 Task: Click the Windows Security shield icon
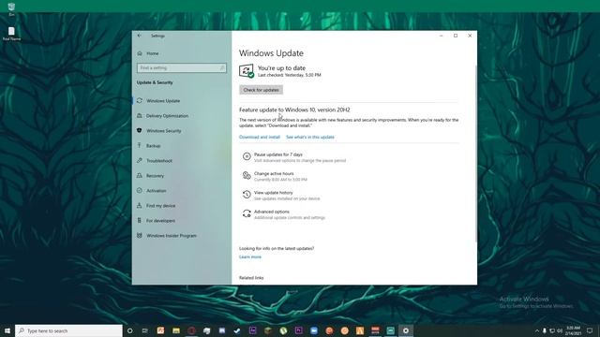coord(140,131)
